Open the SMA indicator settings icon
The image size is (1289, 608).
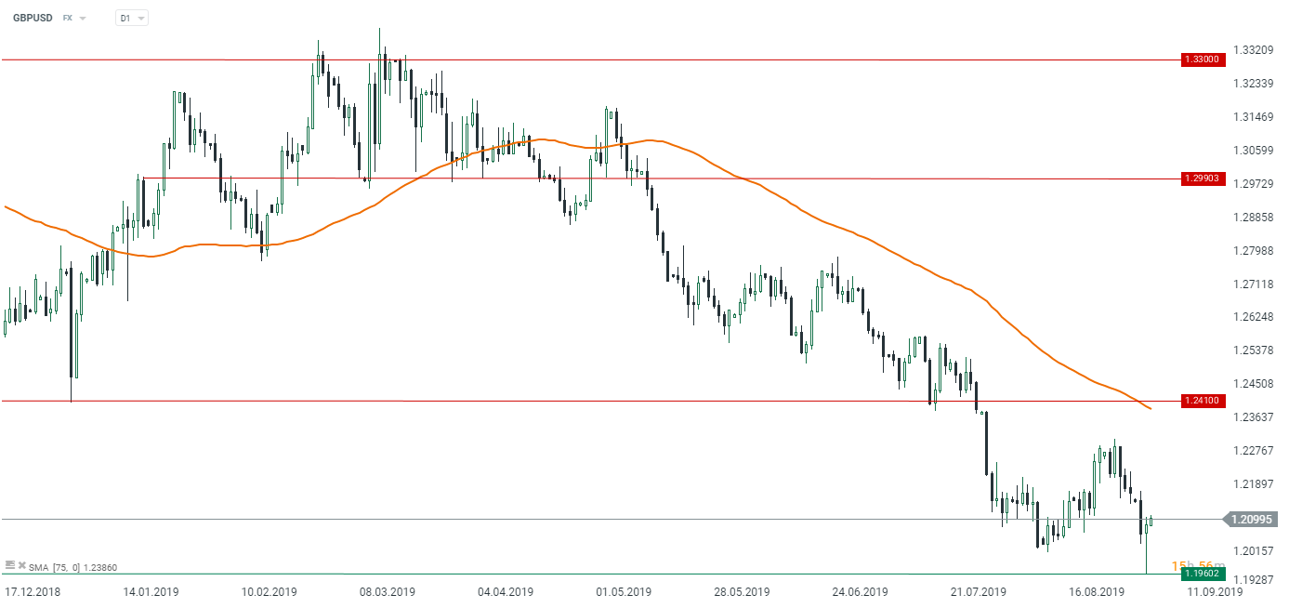click(x=10, y=564)
